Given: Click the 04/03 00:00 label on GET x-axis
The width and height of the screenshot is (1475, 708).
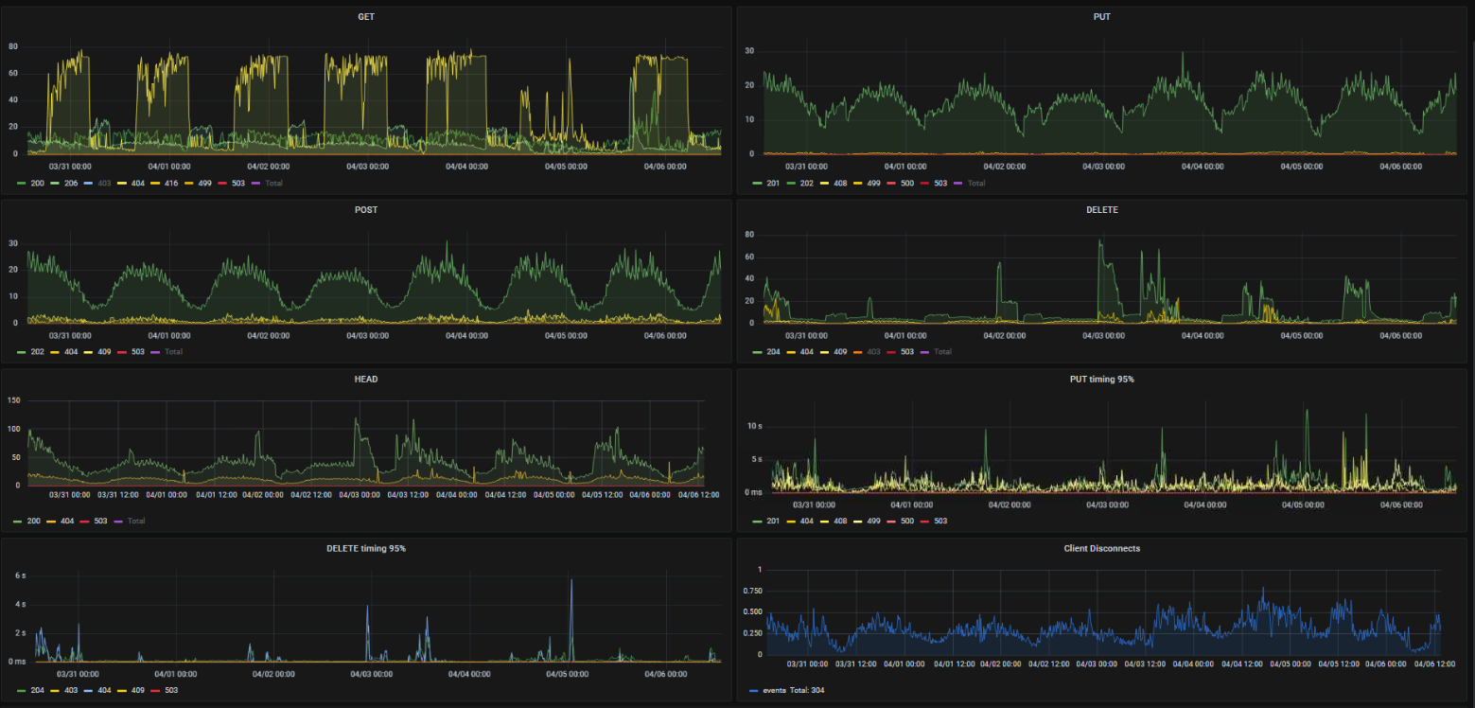Looking at the screenshot, I should (x=368, y=166).
